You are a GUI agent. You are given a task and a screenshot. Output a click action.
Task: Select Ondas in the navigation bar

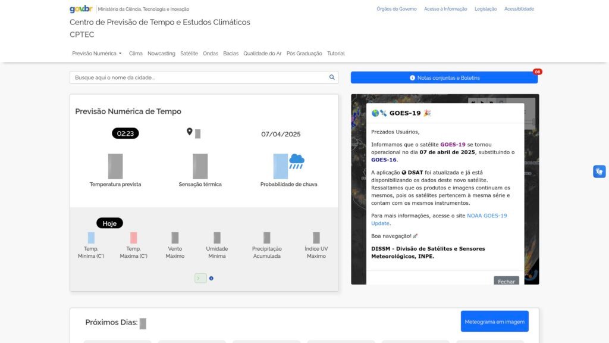coord(211,54)
